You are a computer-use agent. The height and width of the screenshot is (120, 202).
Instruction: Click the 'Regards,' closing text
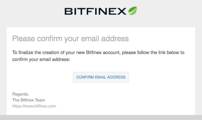[20, 94]
